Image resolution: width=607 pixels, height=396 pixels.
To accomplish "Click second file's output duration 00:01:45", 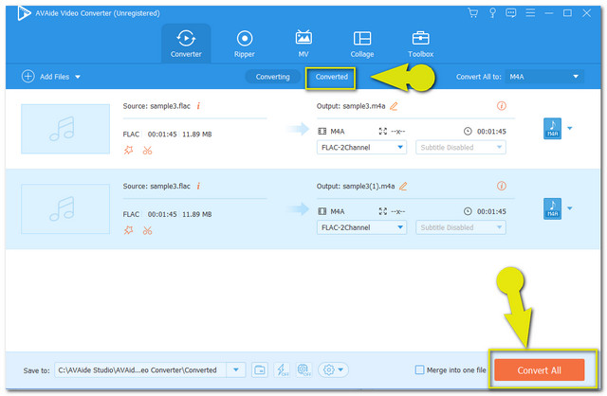I will point(491,211).
